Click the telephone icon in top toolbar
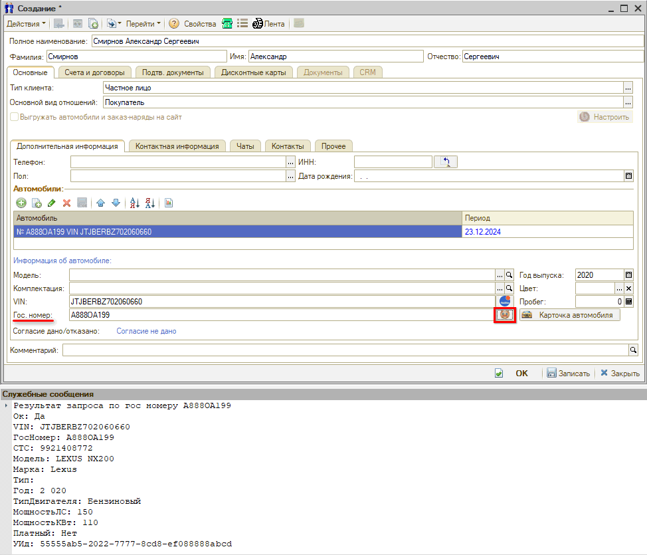This screenshot has height=555, width=647. click(x=227, y=23)
